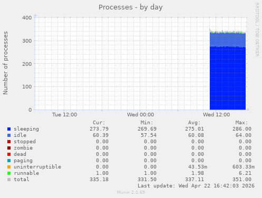This screenshot has width=262, height=198.
Task: Click idle current value 60.39
Action: tap(101, 135)
